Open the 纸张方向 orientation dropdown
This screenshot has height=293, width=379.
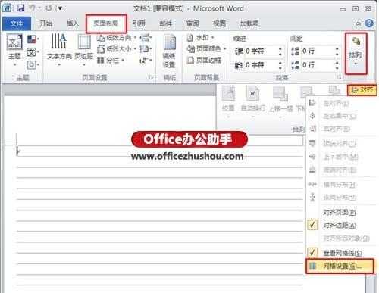coord(117,38)
